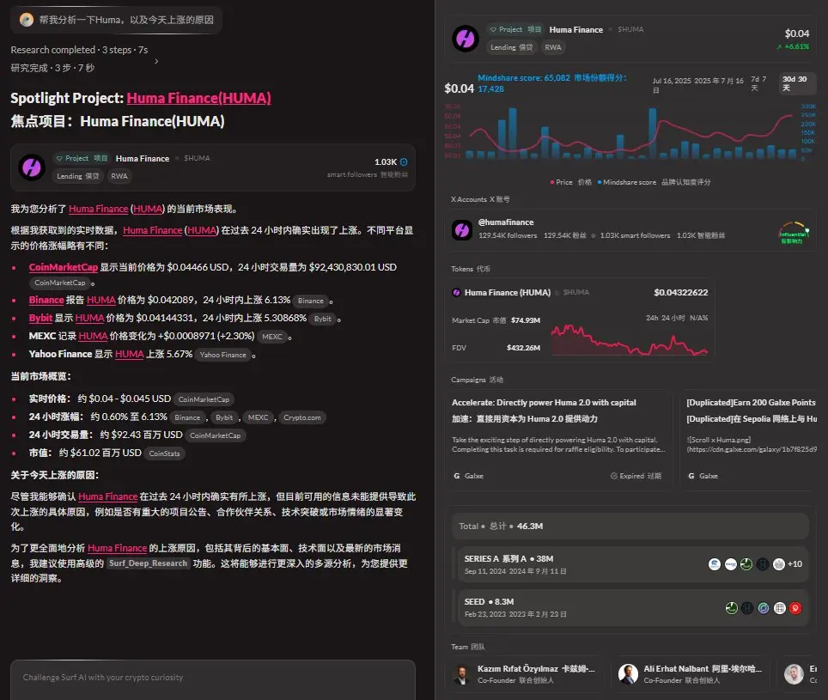
Task: Open the Binance bullet link
Action: 46,300
